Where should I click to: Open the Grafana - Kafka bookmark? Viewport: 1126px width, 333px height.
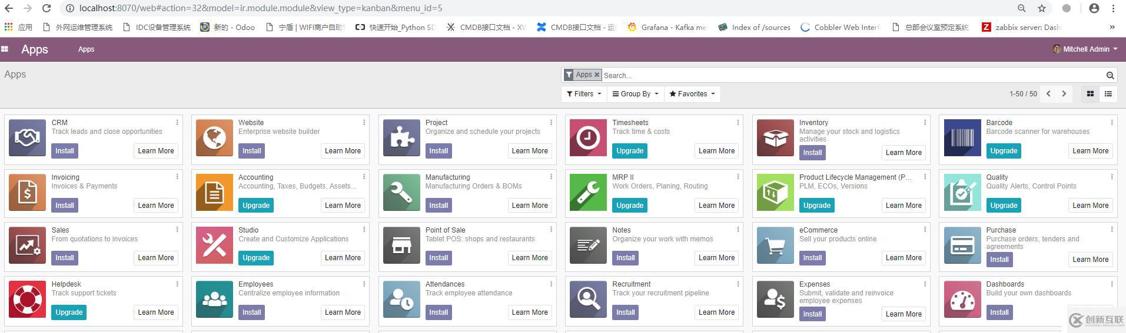[x=667, y=27]
